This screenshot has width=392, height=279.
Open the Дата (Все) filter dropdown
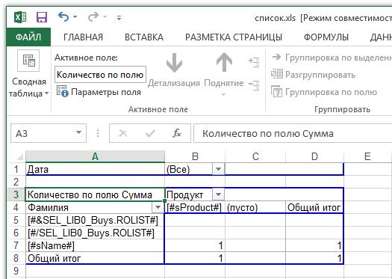pyautogui.click(x=218, y=169)
